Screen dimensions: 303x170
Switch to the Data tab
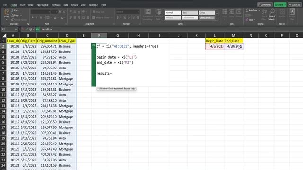pyautogui.click(x=66, y=5)
